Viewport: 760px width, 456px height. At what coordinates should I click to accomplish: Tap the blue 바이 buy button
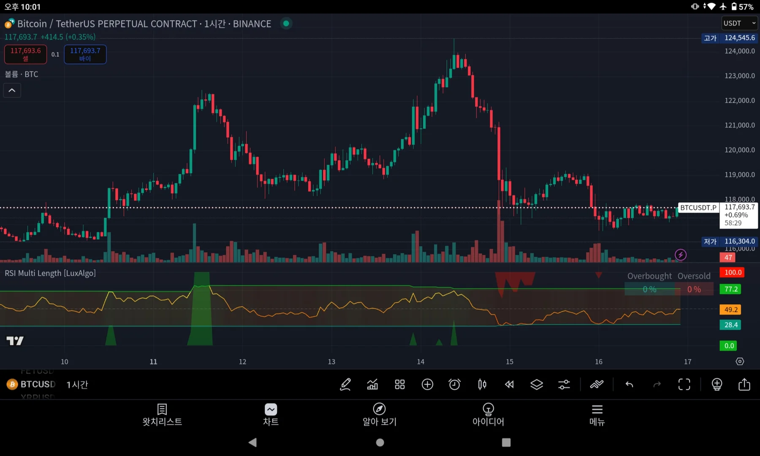coord(85,54)
